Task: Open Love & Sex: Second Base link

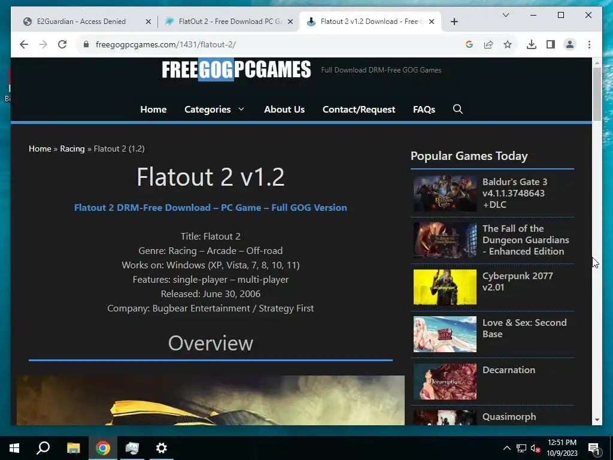Action: [x=524, y=328]
